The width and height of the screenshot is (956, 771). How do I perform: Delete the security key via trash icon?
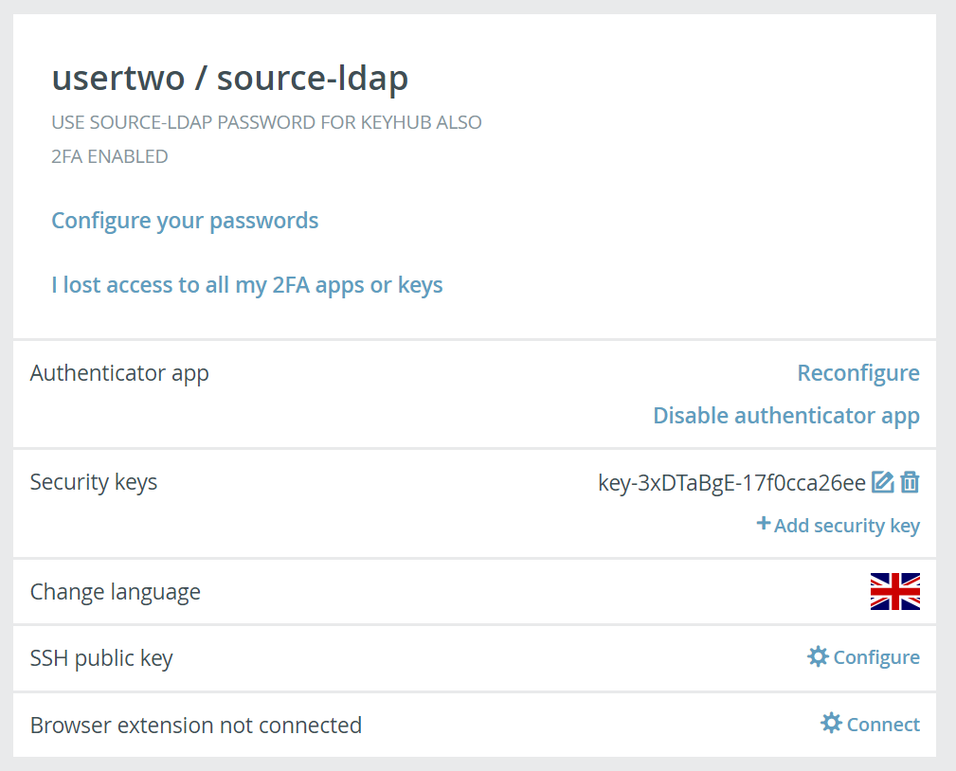910,482
